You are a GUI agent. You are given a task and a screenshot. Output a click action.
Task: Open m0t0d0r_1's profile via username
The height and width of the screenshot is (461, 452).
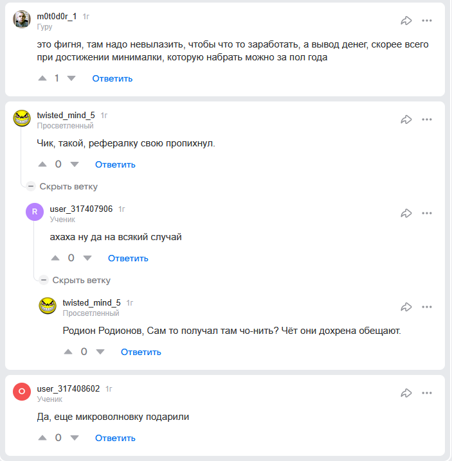click(x=57, y=16)
